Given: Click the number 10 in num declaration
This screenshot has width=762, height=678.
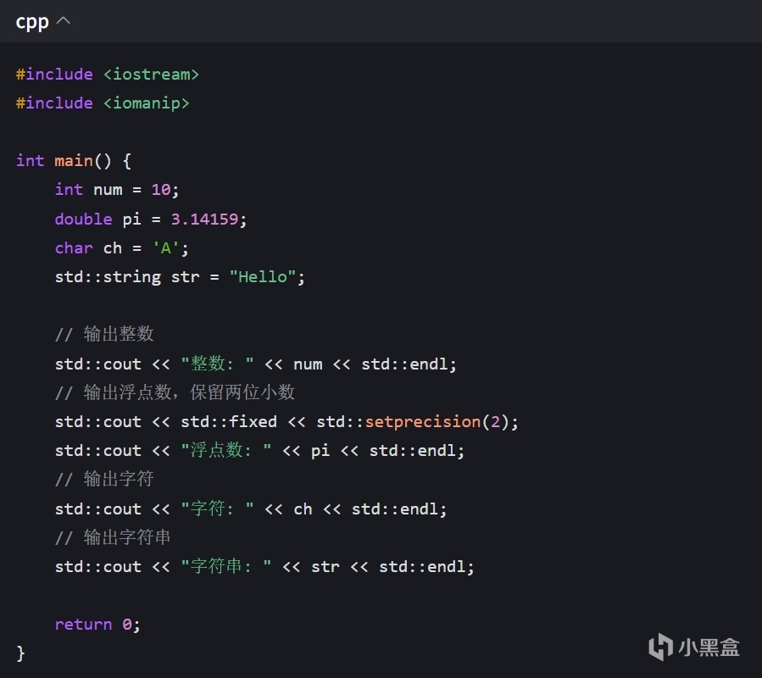Looking at the screenshot, I should (160, 190).
